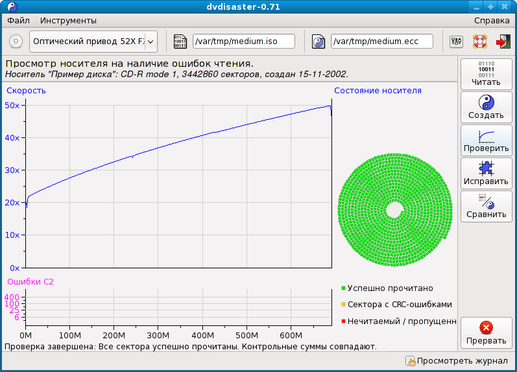Click the 50x speed axis label

12,106
